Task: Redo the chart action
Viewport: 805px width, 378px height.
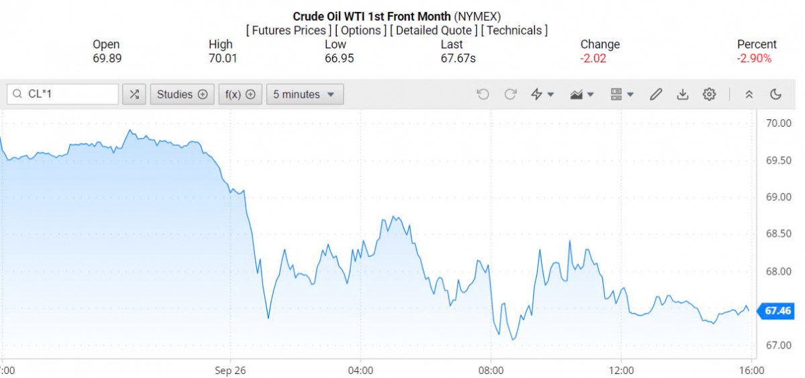Action: pos(510,94)
